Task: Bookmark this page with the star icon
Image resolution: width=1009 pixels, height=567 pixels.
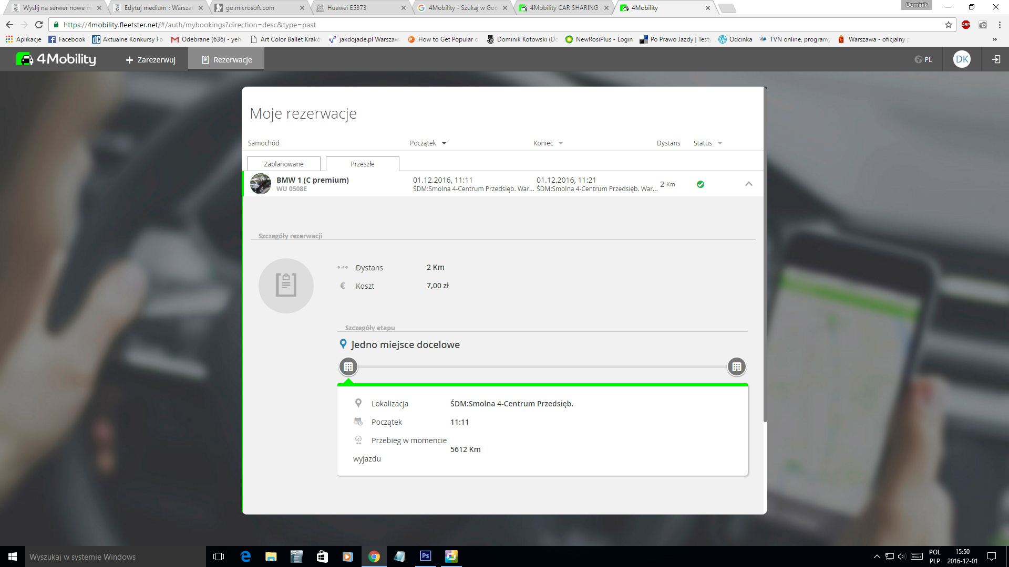Action: coord(948,25)
